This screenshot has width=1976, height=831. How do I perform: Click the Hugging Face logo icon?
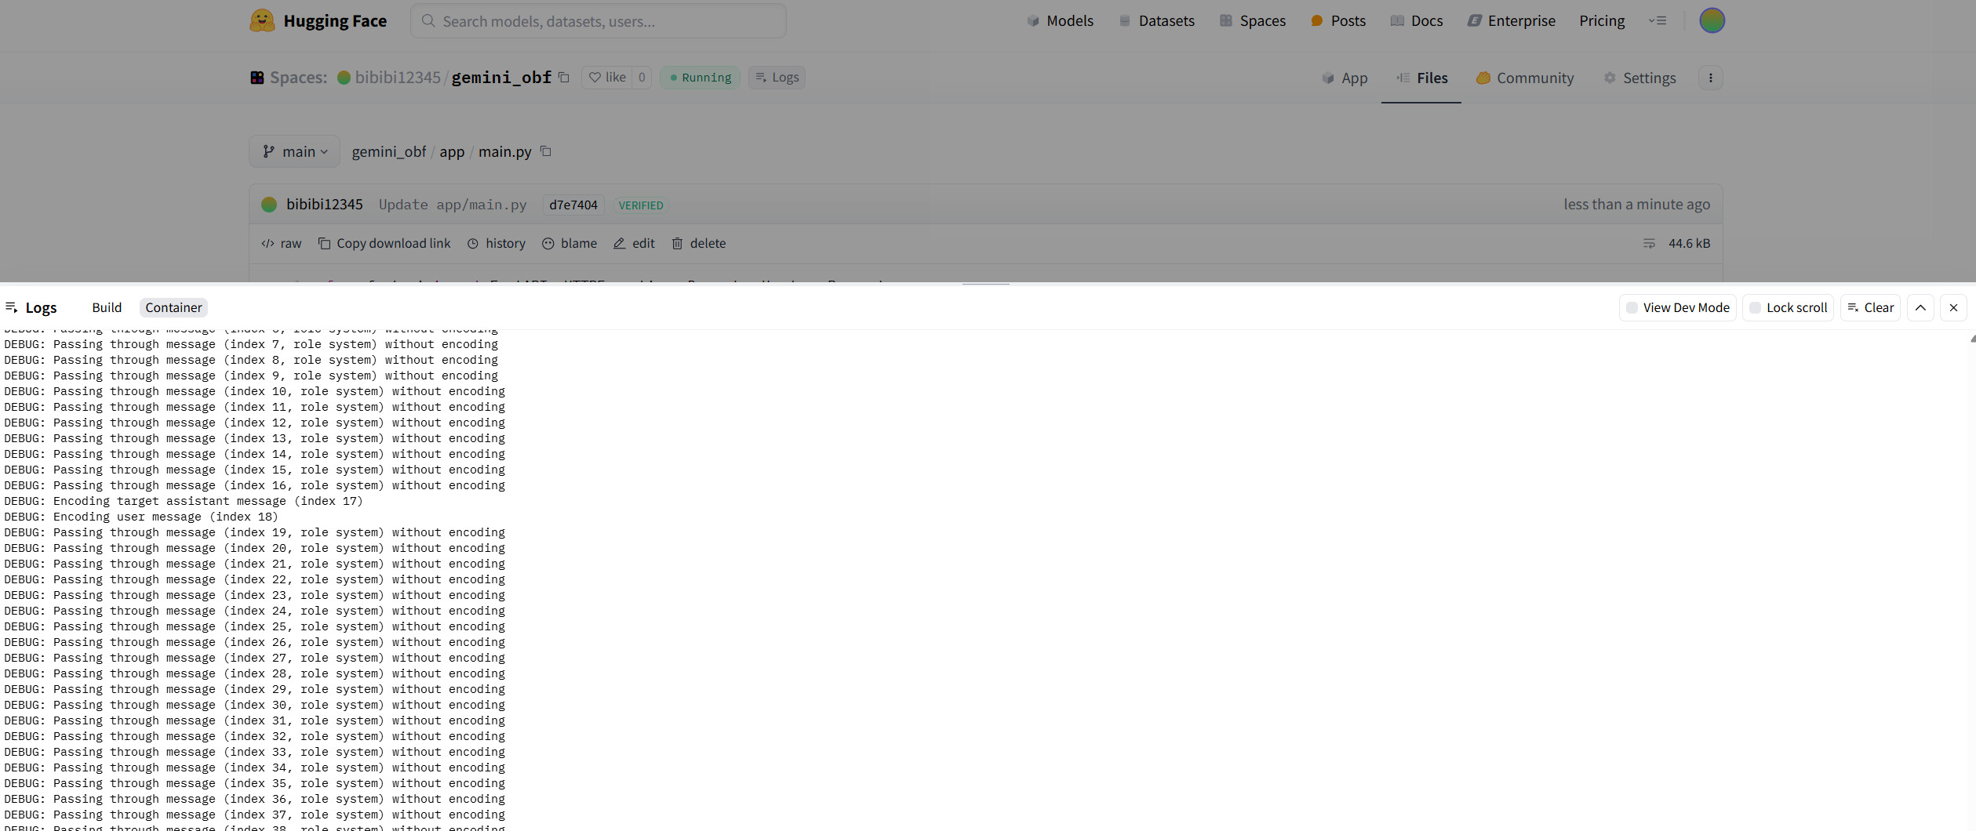point(262,21)
